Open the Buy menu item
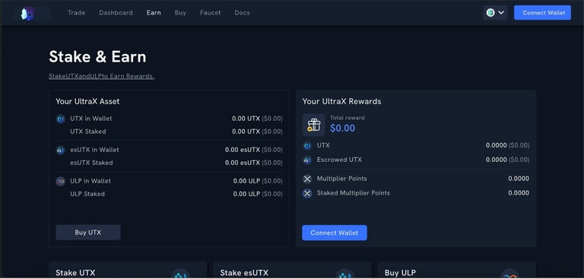584x279 pixels. click(180, 13)
